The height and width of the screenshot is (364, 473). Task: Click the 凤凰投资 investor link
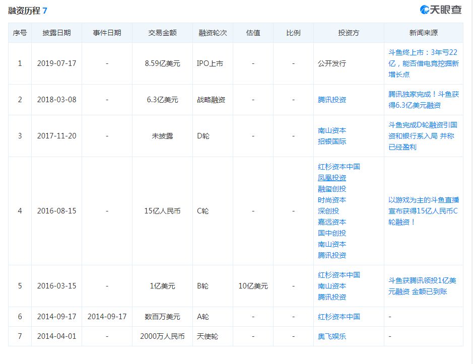pyautogui.click(x=332, y=178)
